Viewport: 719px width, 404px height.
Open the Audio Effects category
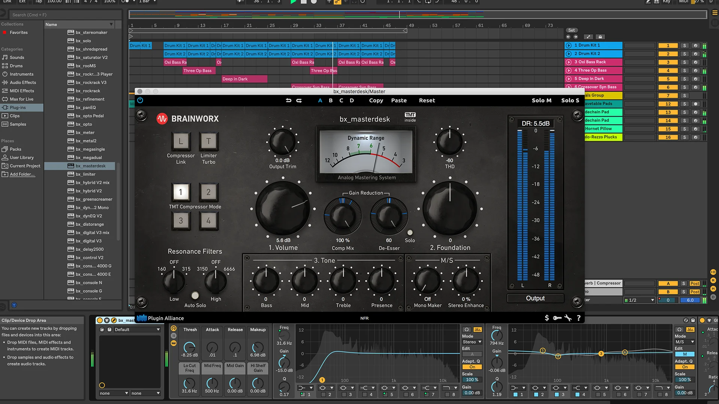(23, 82)
